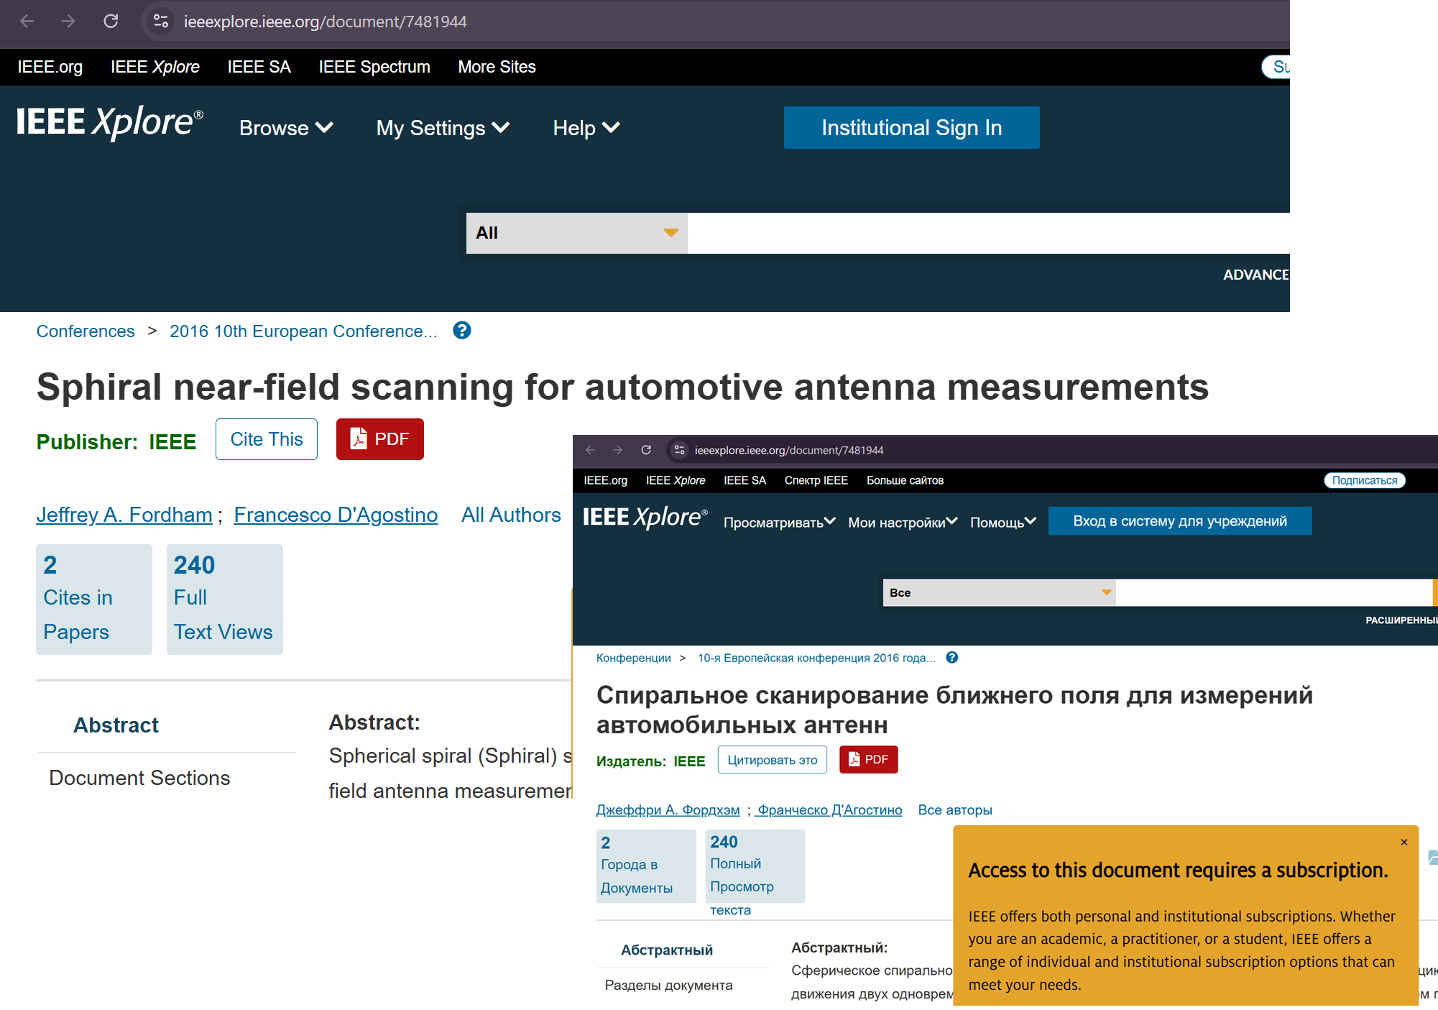This screenshot has height=1010, width=1438.
Task: Open IEEE Xplore link in the Russian top bar
Action: coord(676,480)
